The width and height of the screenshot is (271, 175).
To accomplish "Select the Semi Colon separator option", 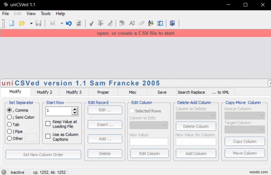I will (9, 117).
